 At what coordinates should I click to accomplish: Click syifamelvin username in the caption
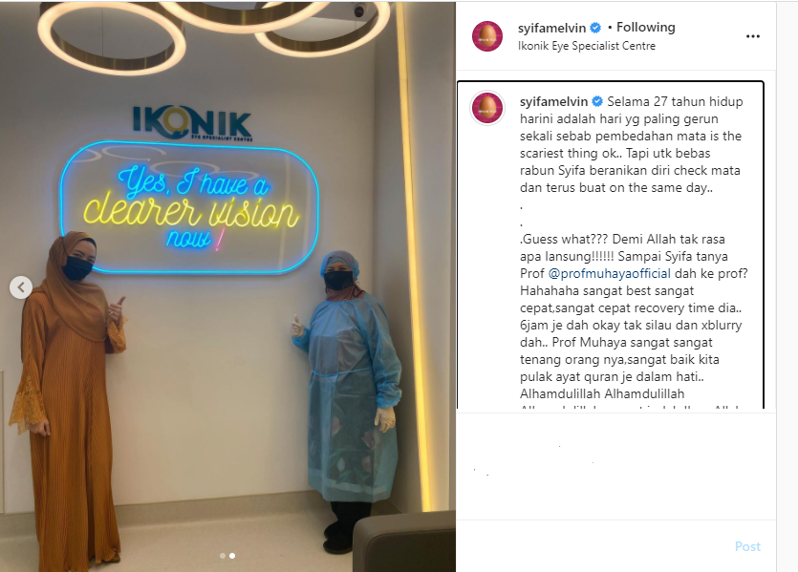(553, 101)
